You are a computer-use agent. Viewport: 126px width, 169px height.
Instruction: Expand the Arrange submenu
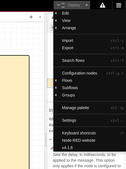(x=90, y=28)
